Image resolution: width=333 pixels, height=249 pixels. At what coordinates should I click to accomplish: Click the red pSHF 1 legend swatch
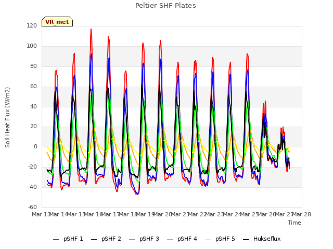[x=56, y=240]
